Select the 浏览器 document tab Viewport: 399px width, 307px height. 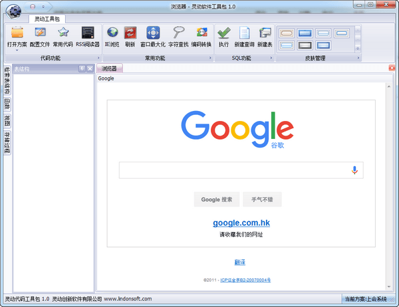coord(110,68)
